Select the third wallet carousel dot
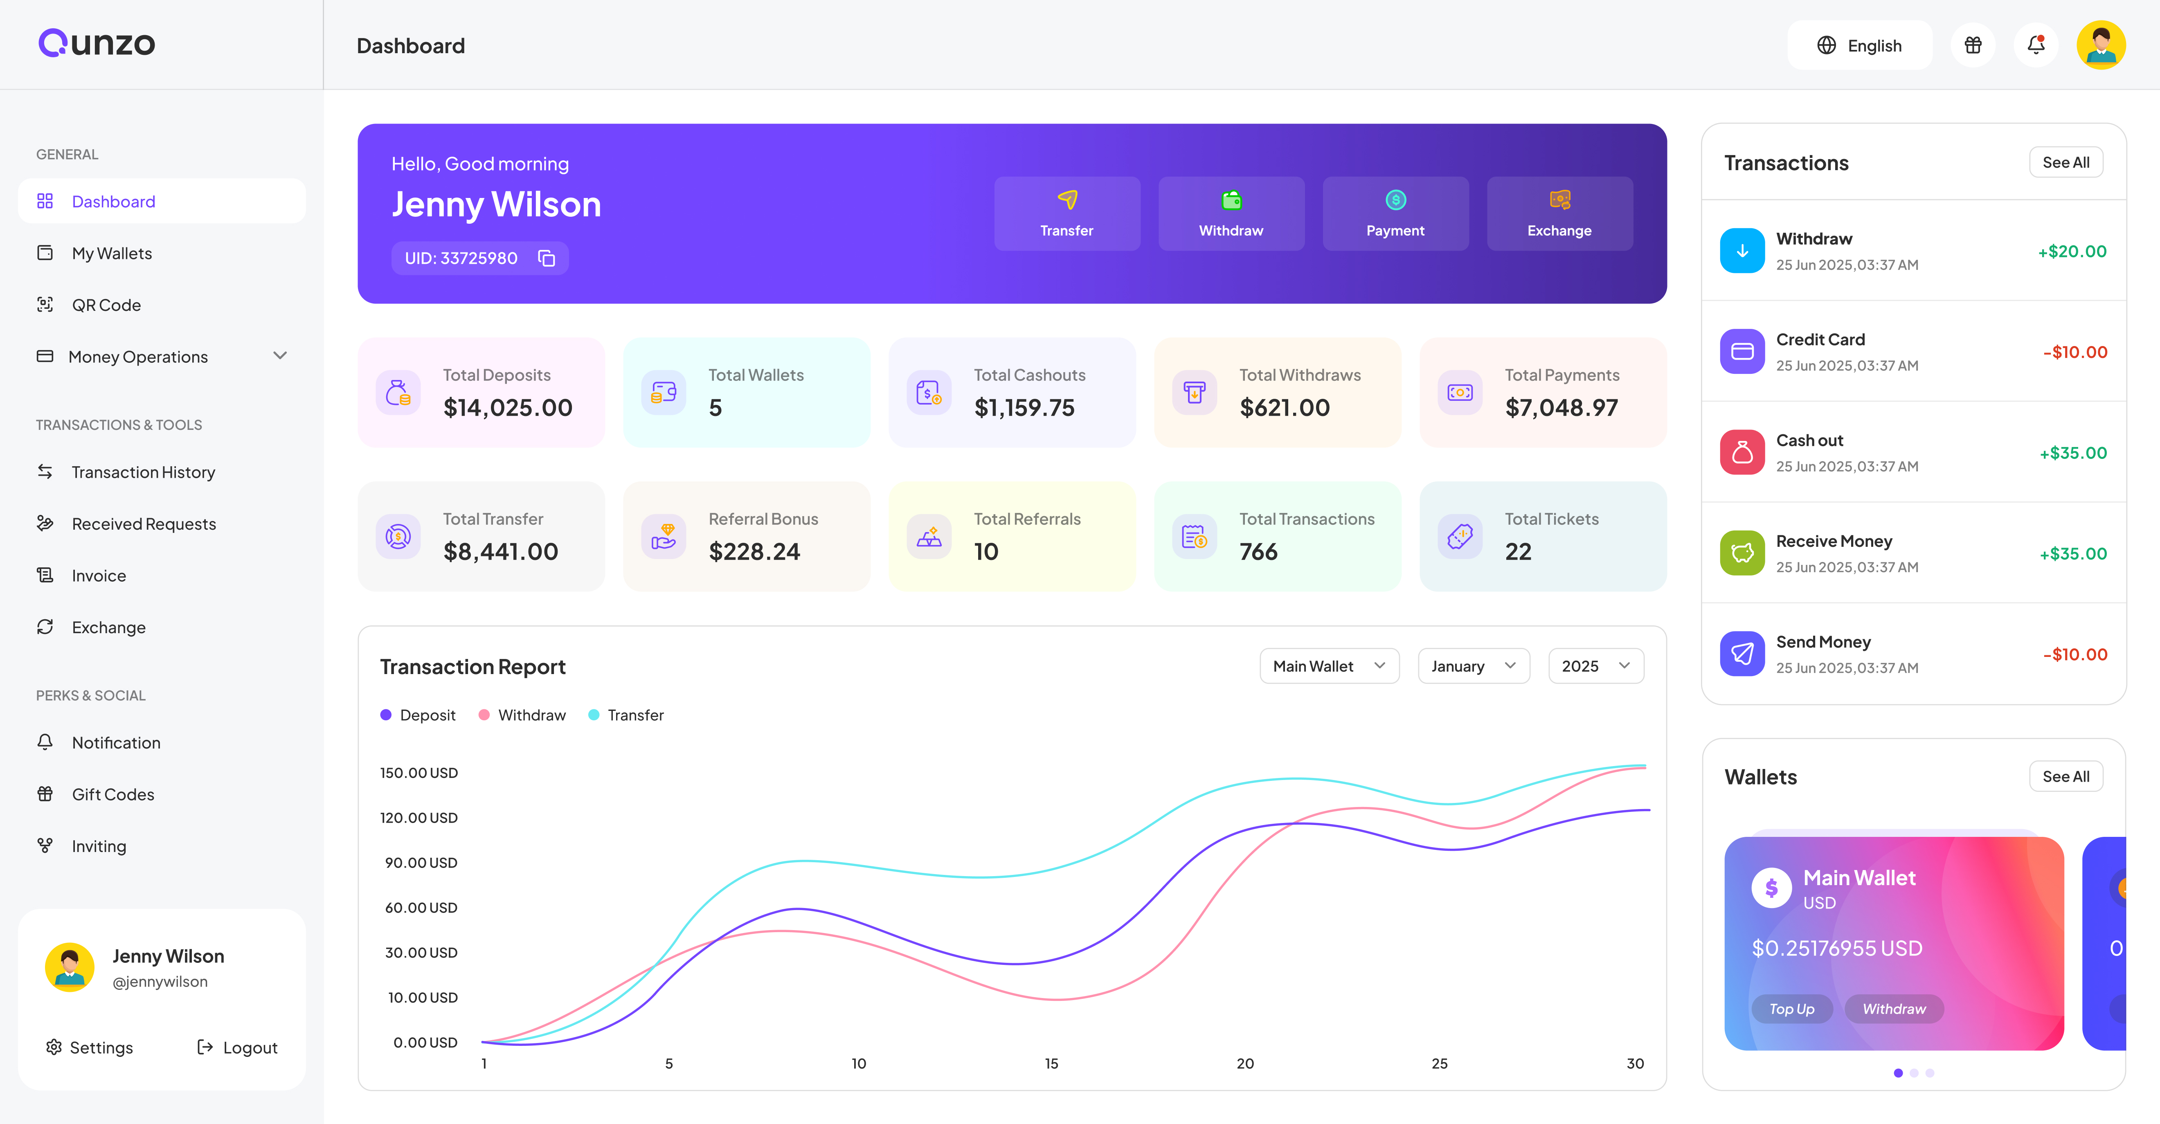Image resolution: width=2160 pixels, height=1124 pixels. tap(1930, 1073)
